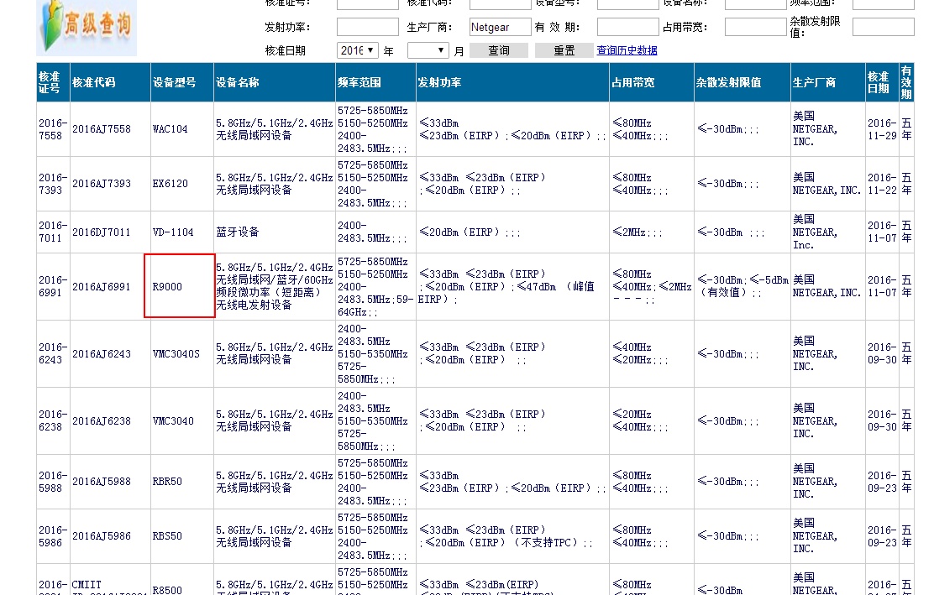Select approval code 2016DJ7011
Viewport: 934px width, 595px height.
point(102,232)
